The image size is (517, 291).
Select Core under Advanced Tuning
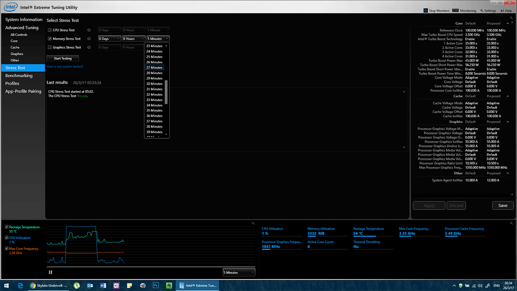14,41
